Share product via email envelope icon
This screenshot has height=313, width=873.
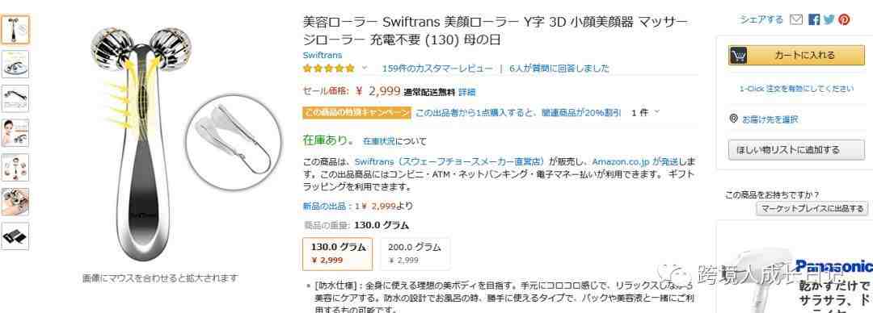click(796, 19)
